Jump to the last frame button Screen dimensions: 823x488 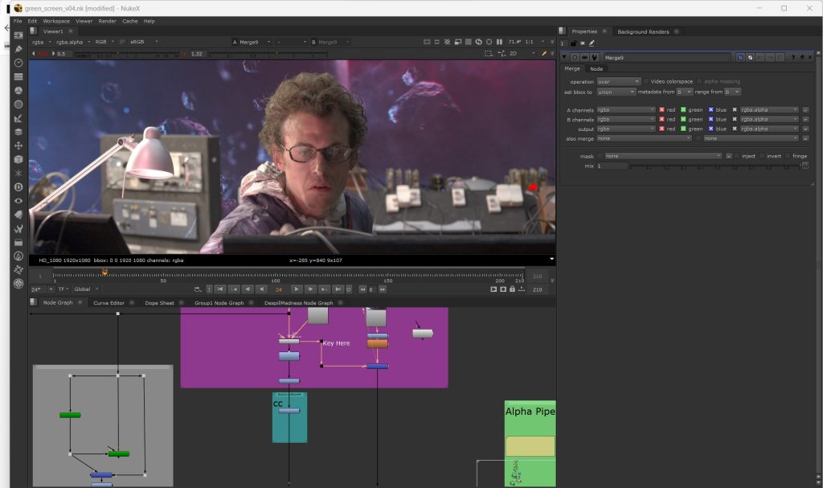tap(338, 289)
